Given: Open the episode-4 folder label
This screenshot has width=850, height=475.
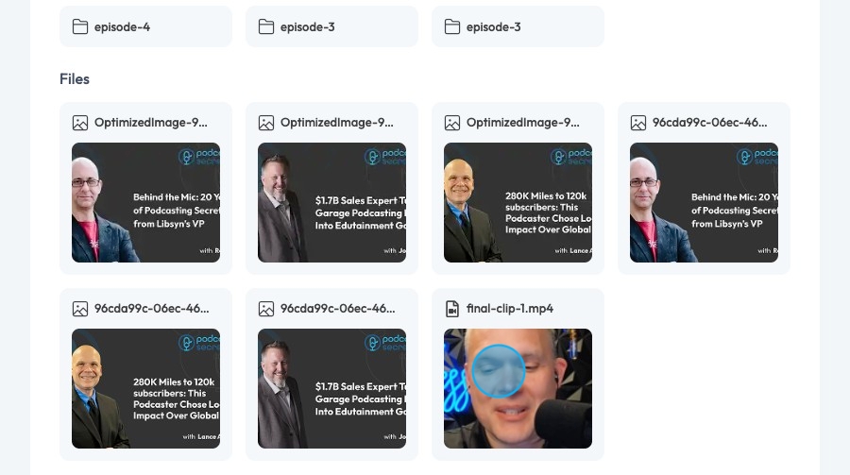Looking at the screenshot, I should pos(122,27).
